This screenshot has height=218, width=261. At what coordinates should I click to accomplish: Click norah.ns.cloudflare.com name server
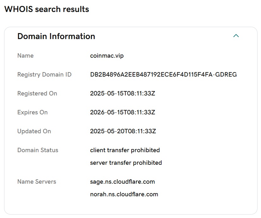(x=124, y=194)
